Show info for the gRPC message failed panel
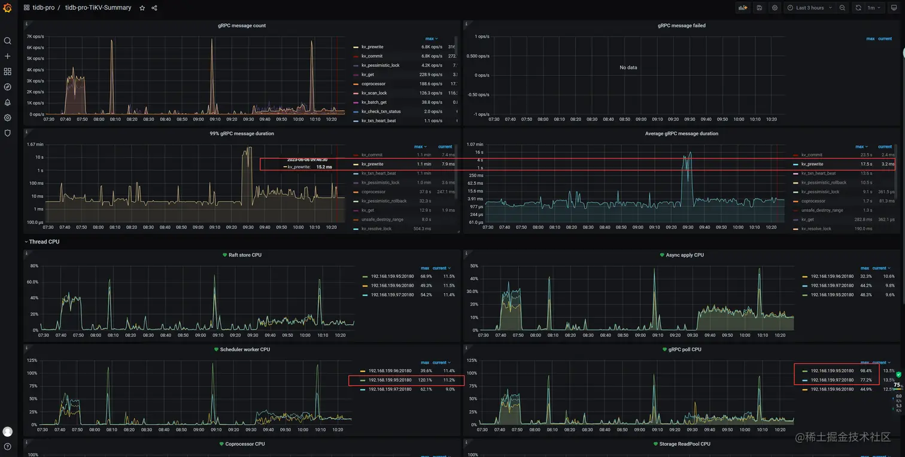Viewport: 905px width, 457px height. pyautogui.click(x=466, y=24)
